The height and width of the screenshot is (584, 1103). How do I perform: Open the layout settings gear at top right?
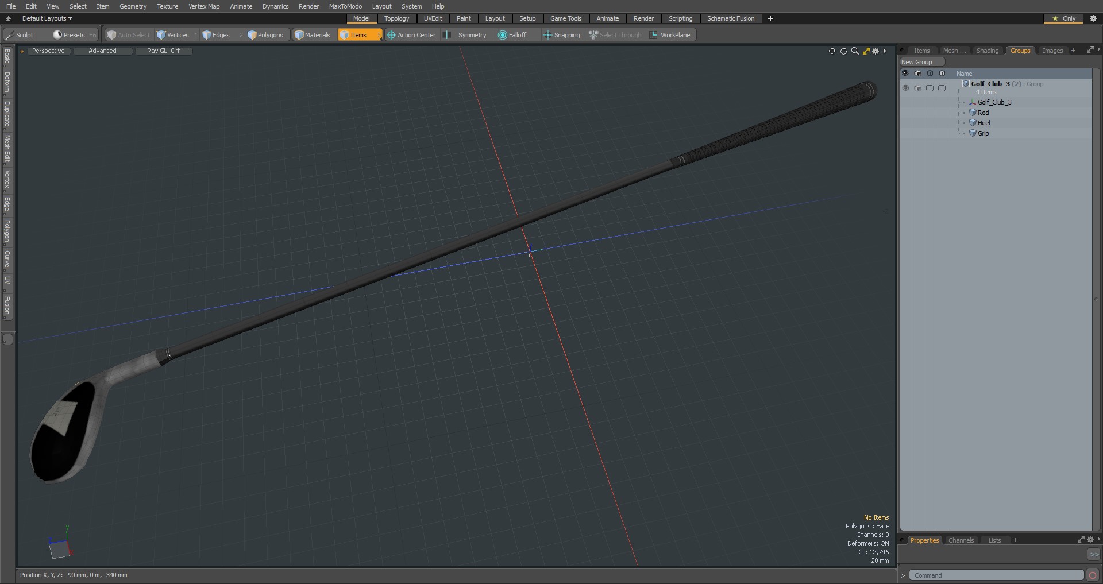[1093, 18]
